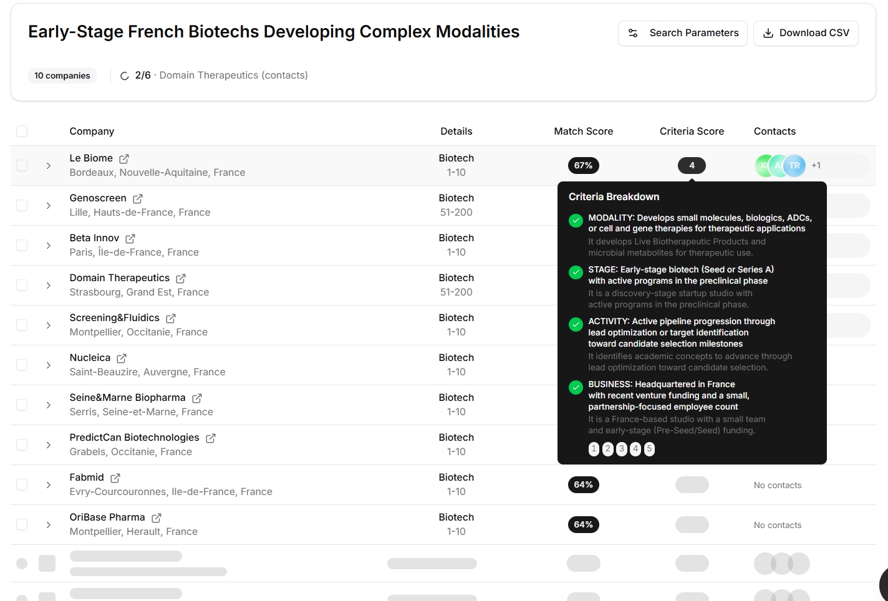888x601 pixels.
Task: Click the Download CSV button
Action: tap(806, 33)
